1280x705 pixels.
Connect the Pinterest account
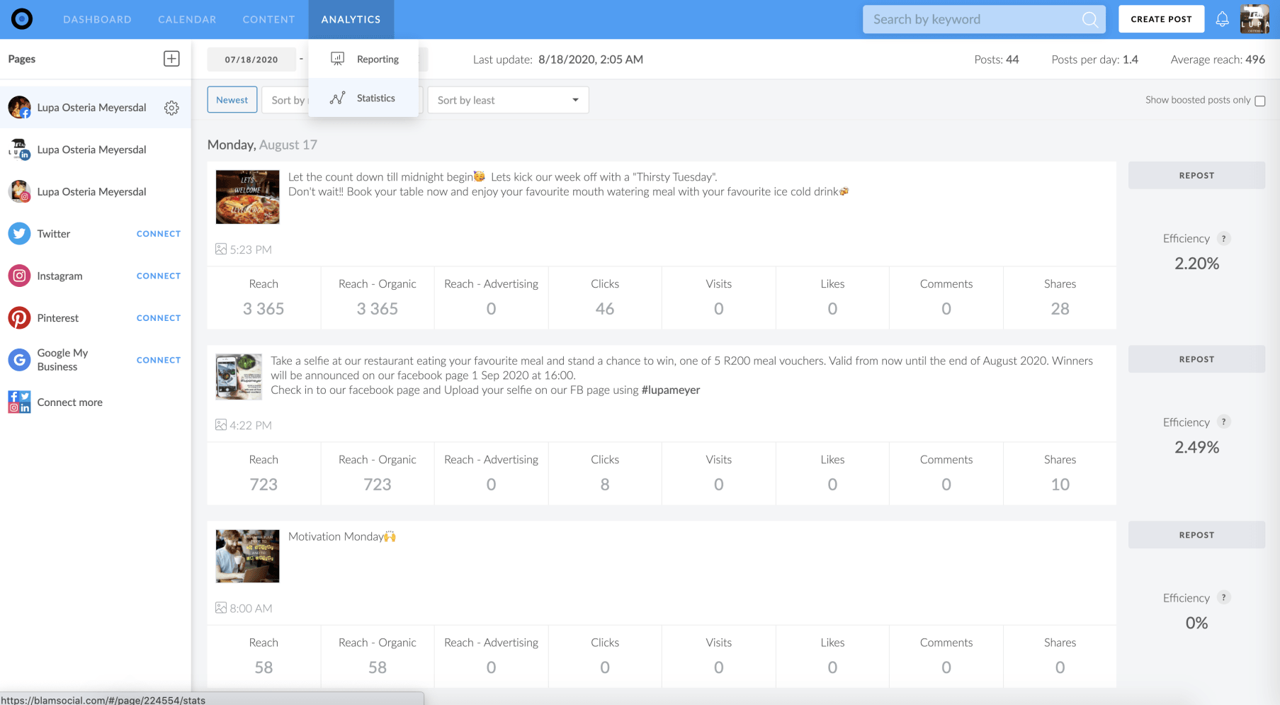pos(159,318)
